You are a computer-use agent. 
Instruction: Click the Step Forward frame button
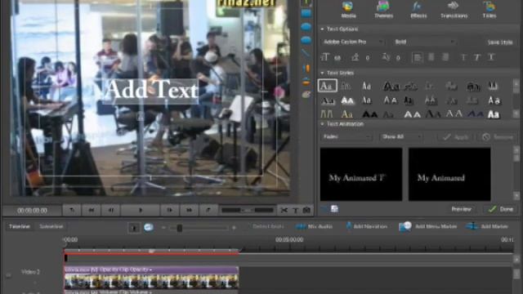(x=169, y=210)
